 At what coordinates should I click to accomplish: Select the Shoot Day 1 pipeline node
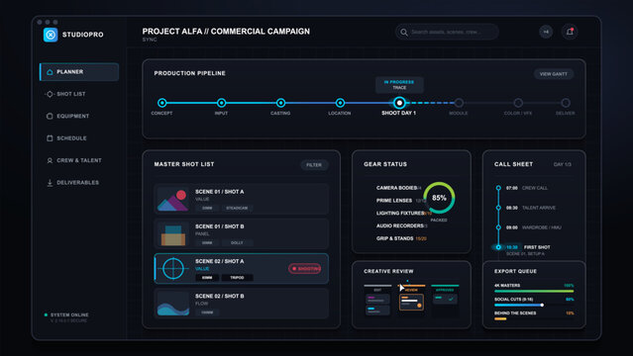coord(399,103)
